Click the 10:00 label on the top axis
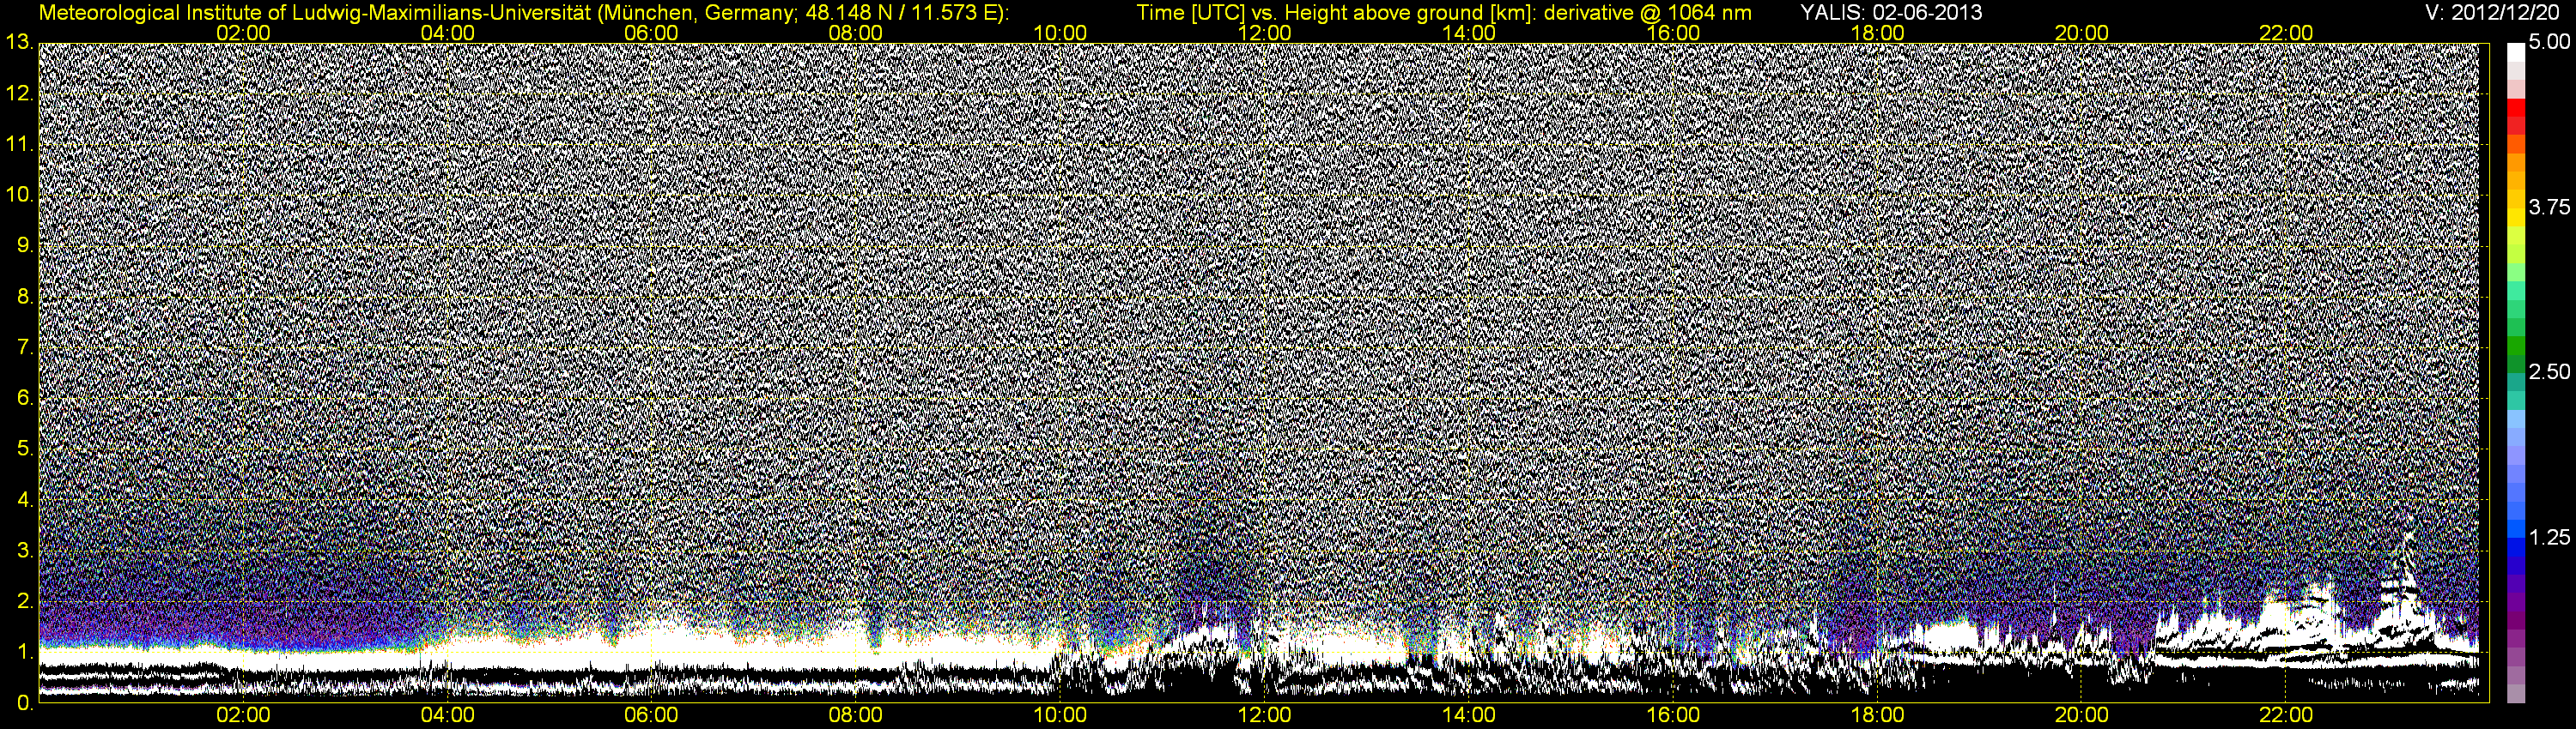This screenshot has height=729, width=2576. [1061, 33]
